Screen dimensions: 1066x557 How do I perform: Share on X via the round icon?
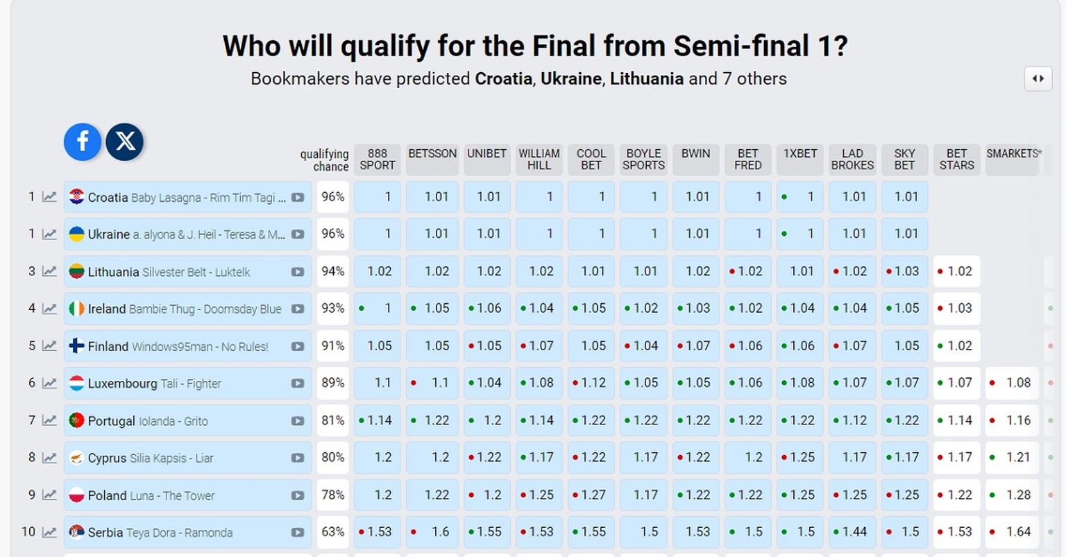[125, 142]
